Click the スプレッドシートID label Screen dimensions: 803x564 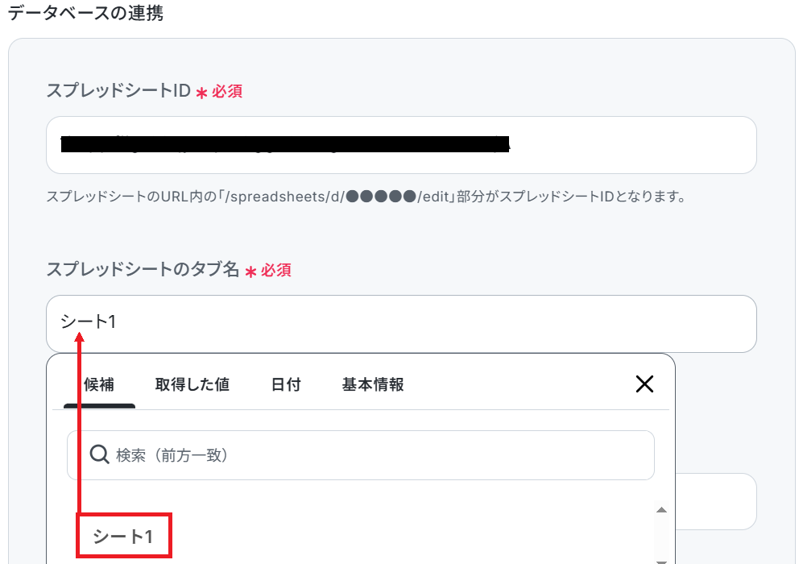[119, 91]
